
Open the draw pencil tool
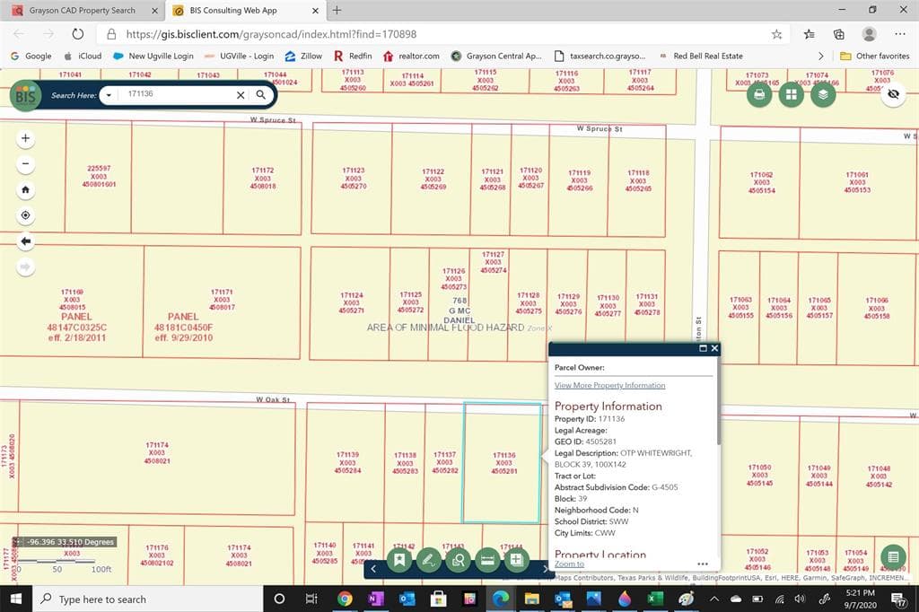[x=428, y=560]
